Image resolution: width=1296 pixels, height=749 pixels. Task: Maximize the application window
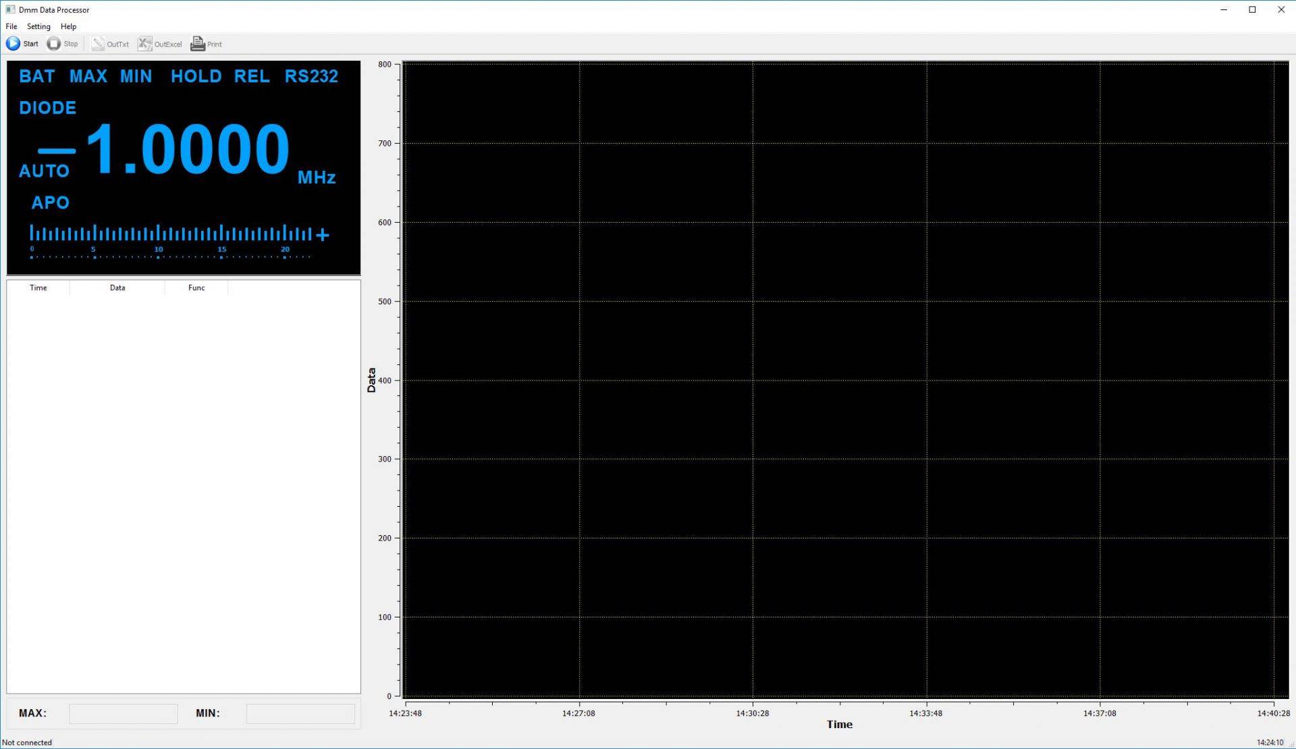tap(1252, 9)
